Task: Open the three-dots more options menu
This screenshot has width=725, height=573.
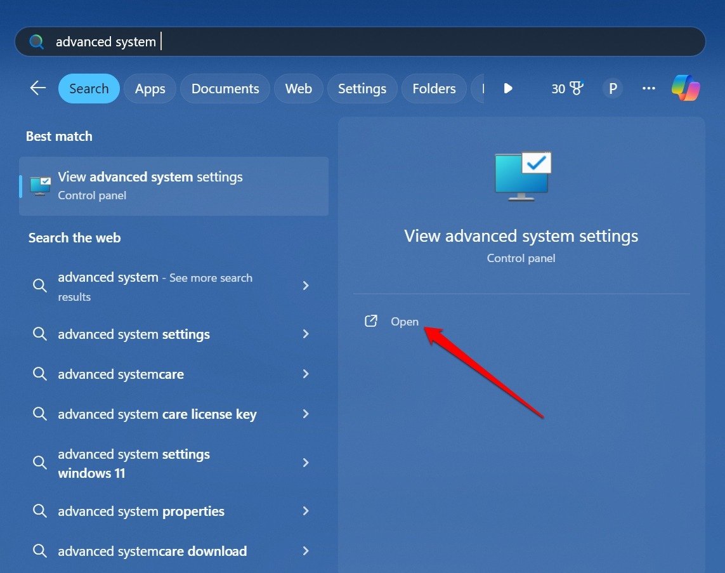Action: pyautogui.click(x=649, y=88)
